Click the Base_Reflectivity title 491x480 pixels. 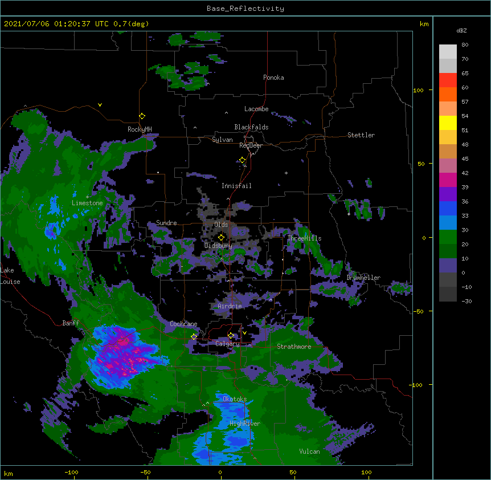[x=245, y=9]
